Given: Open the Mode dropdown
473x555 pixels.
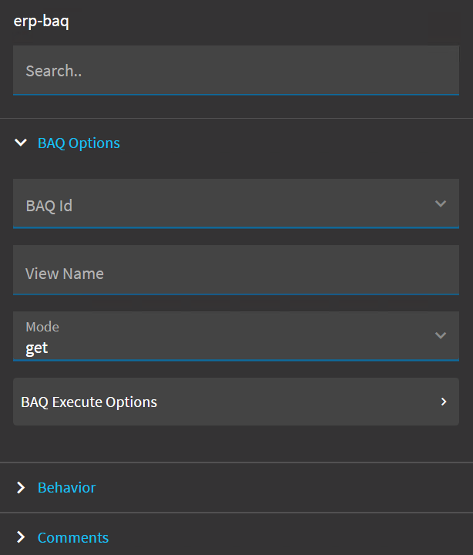Looking at the screenshot, I should tap(236, 336).
